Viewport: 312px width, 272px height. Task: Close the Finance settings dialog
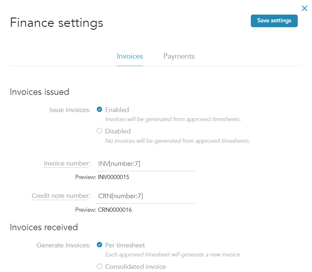pos(304,8)
